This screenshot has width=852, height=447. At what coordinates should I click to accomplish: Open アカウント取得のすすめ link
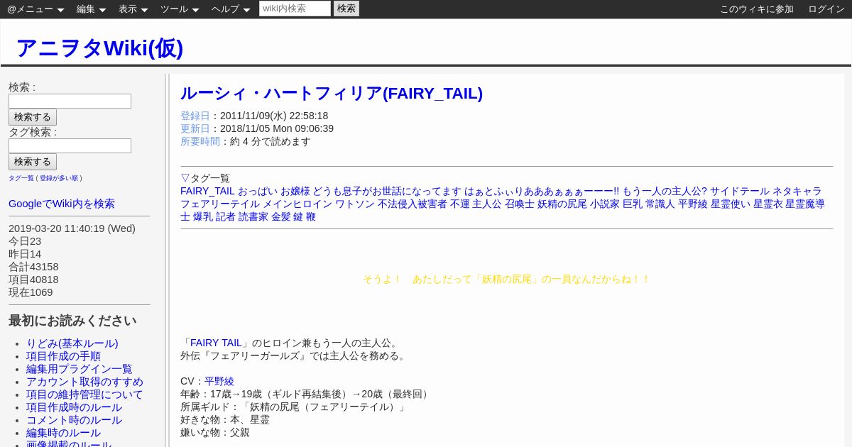tap(84, 382)
